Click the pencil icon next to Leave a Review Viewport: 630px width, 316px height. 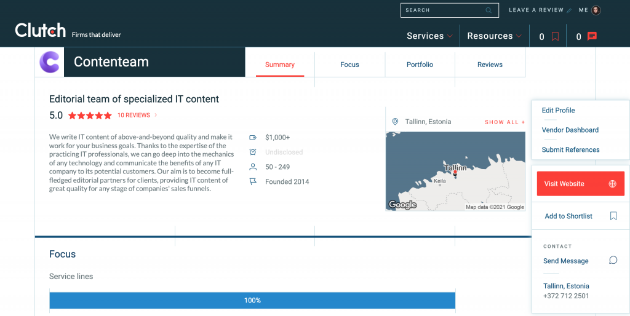(569, 11)
